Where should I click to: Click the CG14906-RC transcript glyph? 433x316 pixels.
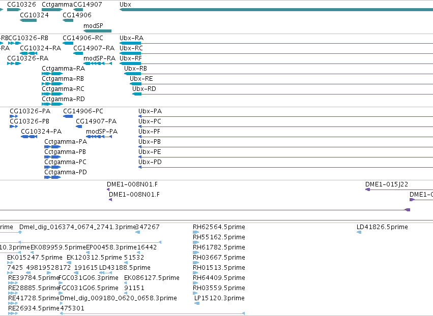[68, 43]
